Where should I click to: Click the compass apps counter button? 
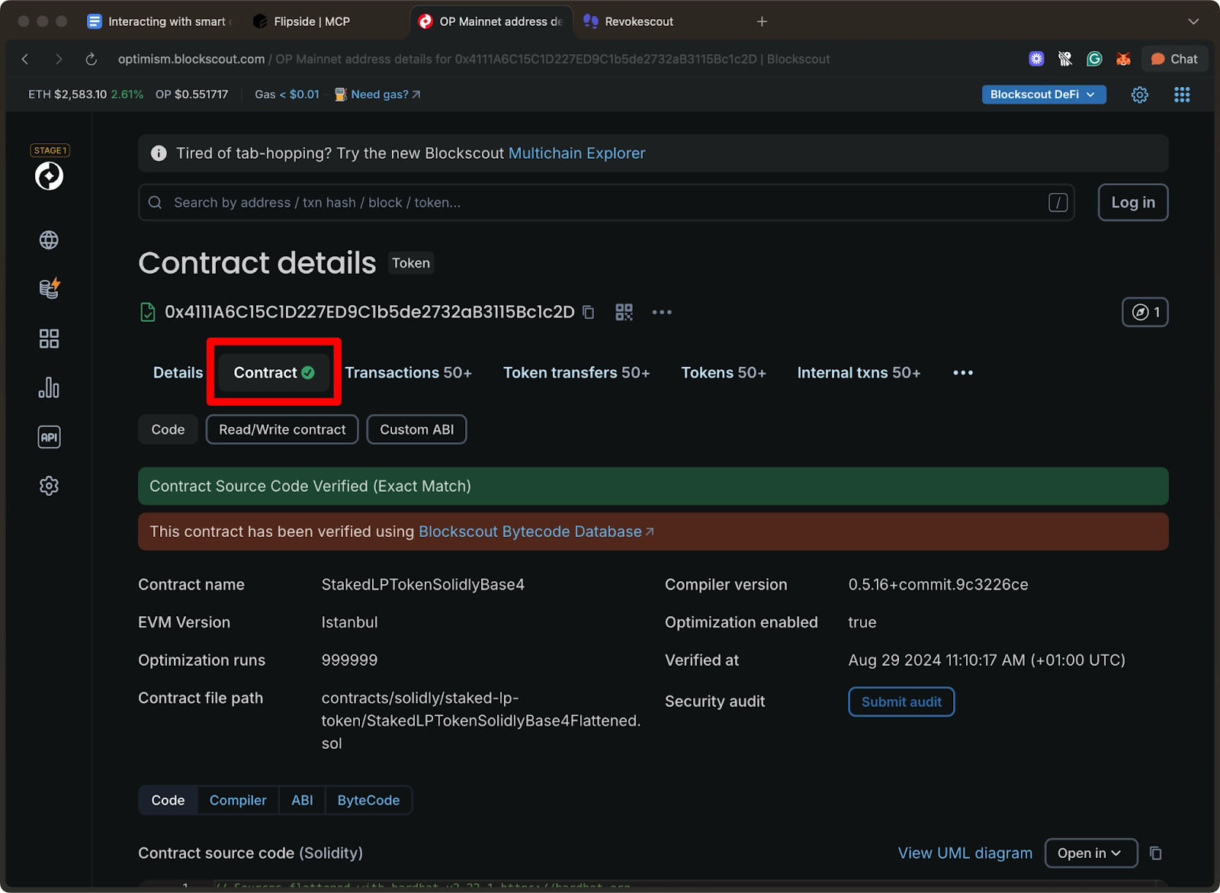(x=1145, y=312)
